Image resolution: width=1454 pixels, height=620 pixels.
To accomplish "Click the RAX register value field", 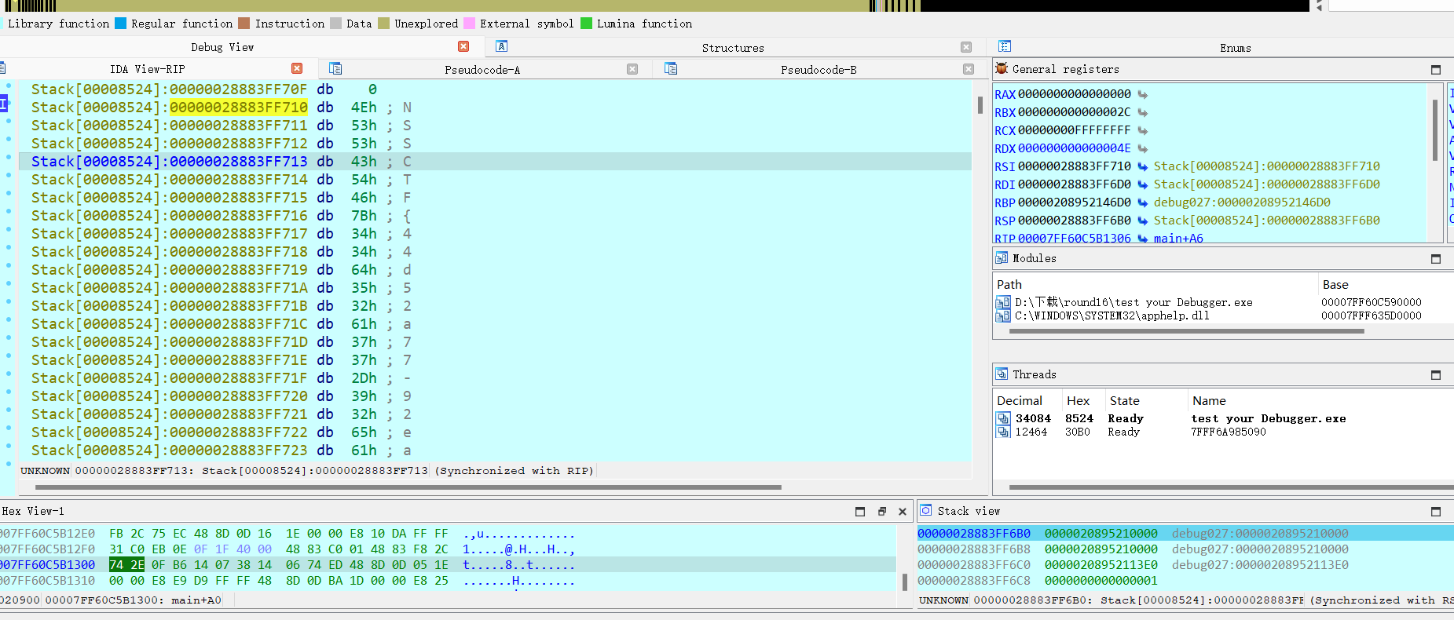I will click(1075, 94).
